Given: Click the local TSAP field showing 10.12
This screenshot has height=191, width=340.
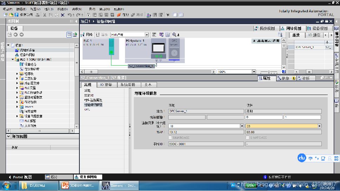Looking at the screenshot, I should (206, 132).
